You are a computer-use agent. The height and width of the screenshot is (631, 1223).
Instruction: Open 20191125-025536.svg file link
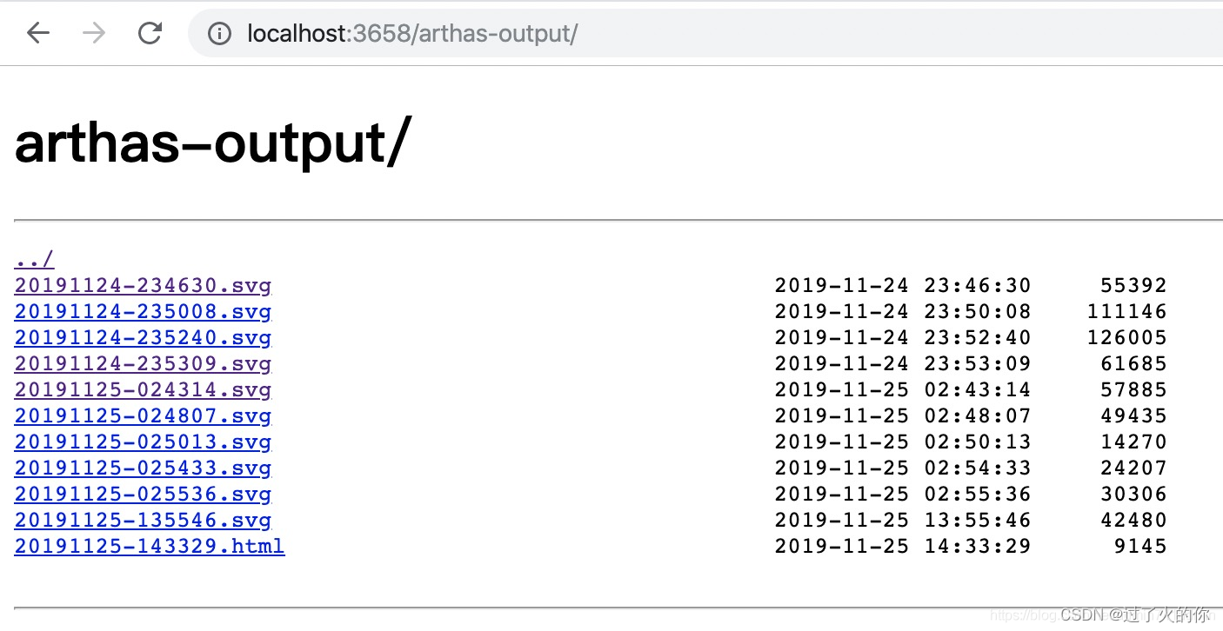click(x=143, y=494)
